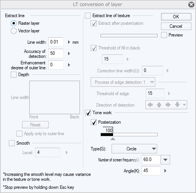Enable the Depth checkbox
Screen dimensions: 196x193
tap(14, 75)
